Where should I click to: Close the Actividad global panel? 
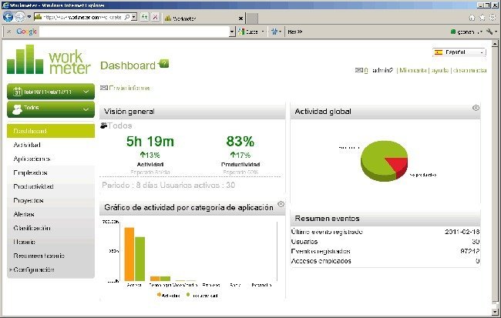(x=476, y=109)
